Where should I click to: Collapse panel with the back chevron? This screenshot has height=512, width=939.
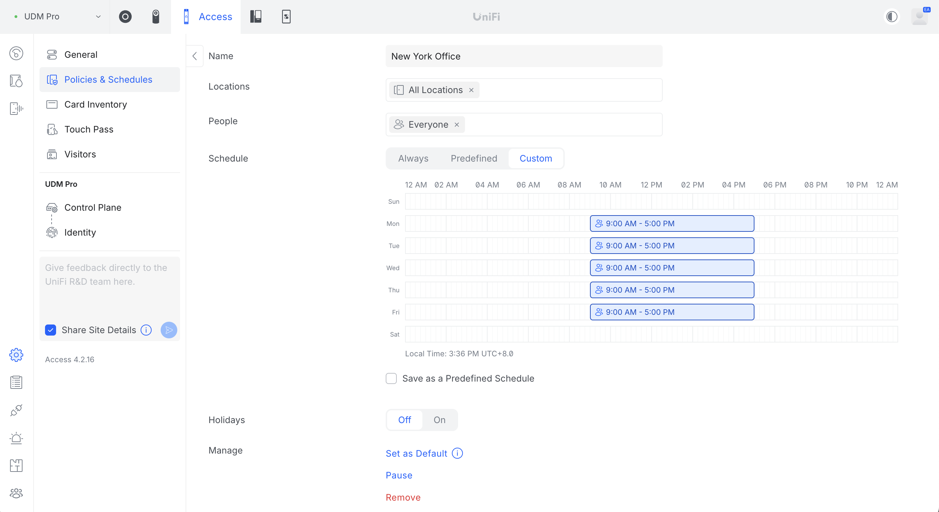pyautogui.click(x=195, y=56)
